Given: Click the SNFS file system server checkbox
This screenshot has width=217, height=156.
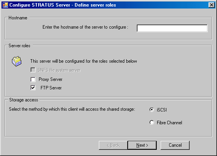Looking at the screenshot, I should (x=33, y=70).
